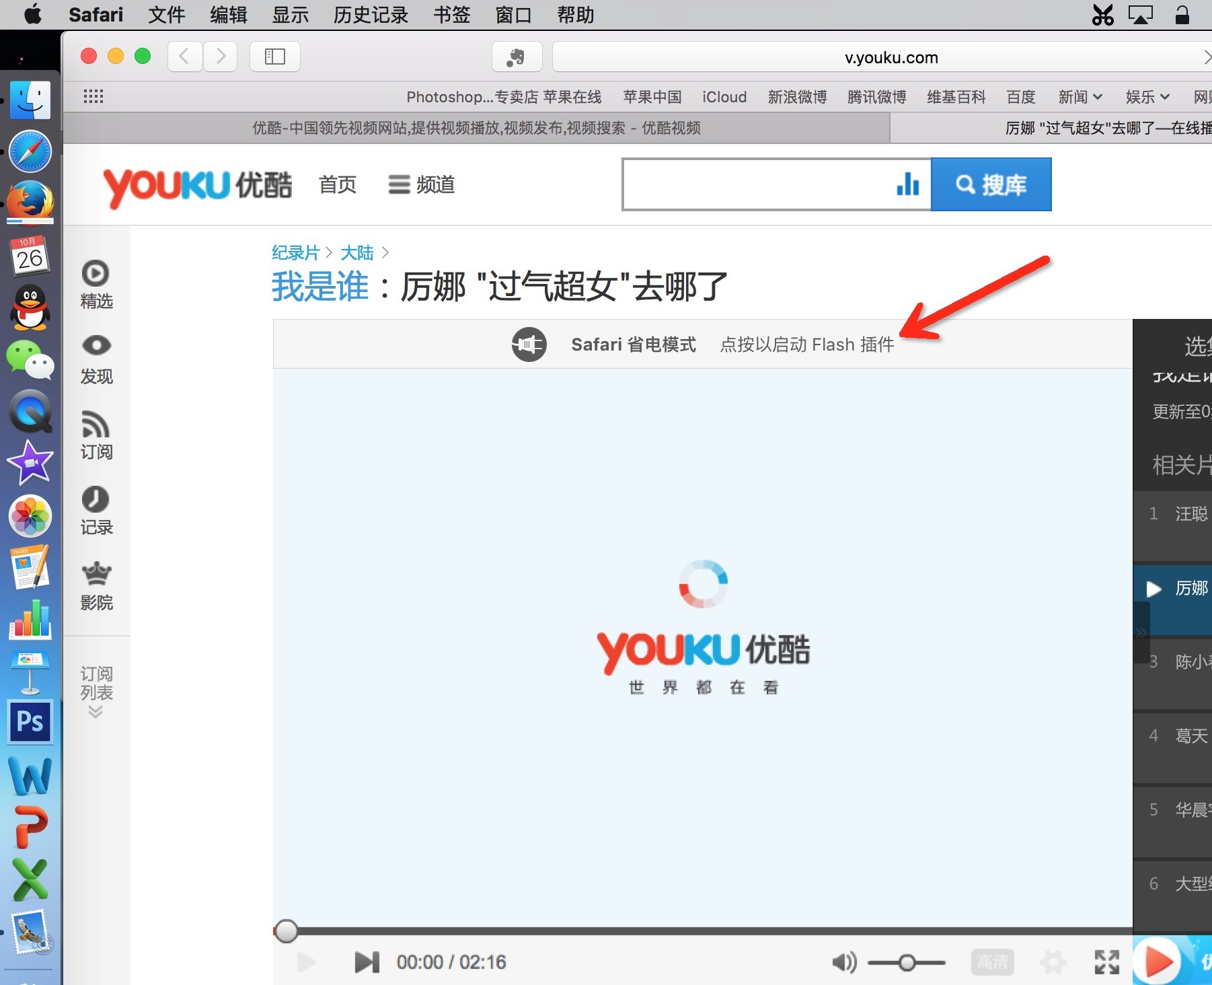Click the 搜库 search button
This screenshot has height=985, width=1212.
click(991, 184)
